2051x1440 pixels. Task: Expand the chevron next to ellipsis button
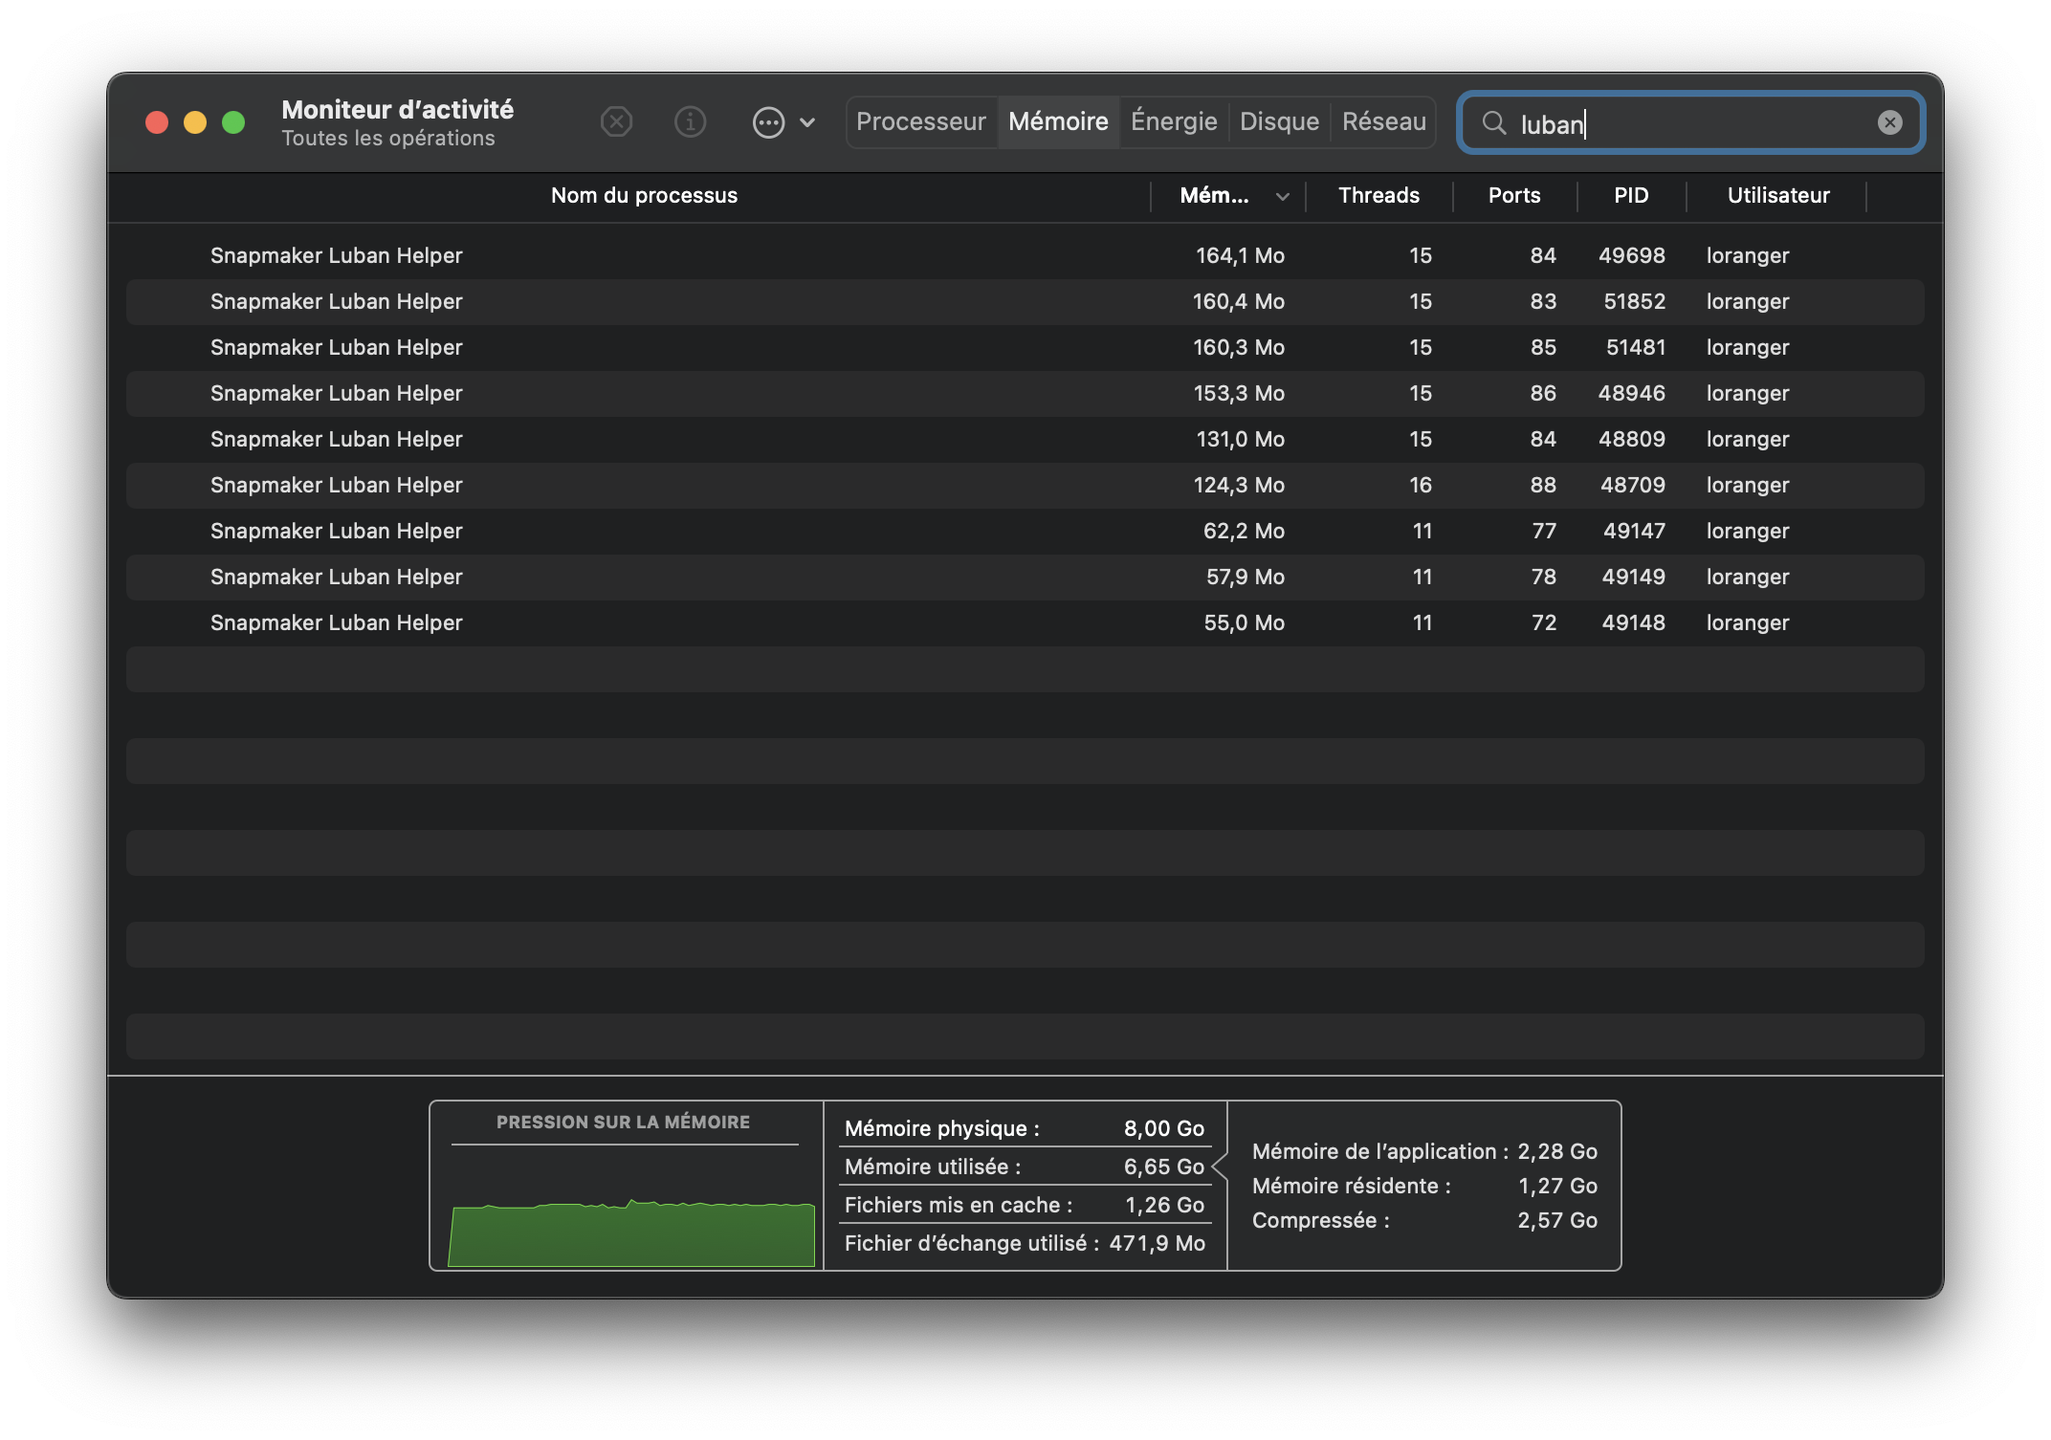[x=807, y=122]
